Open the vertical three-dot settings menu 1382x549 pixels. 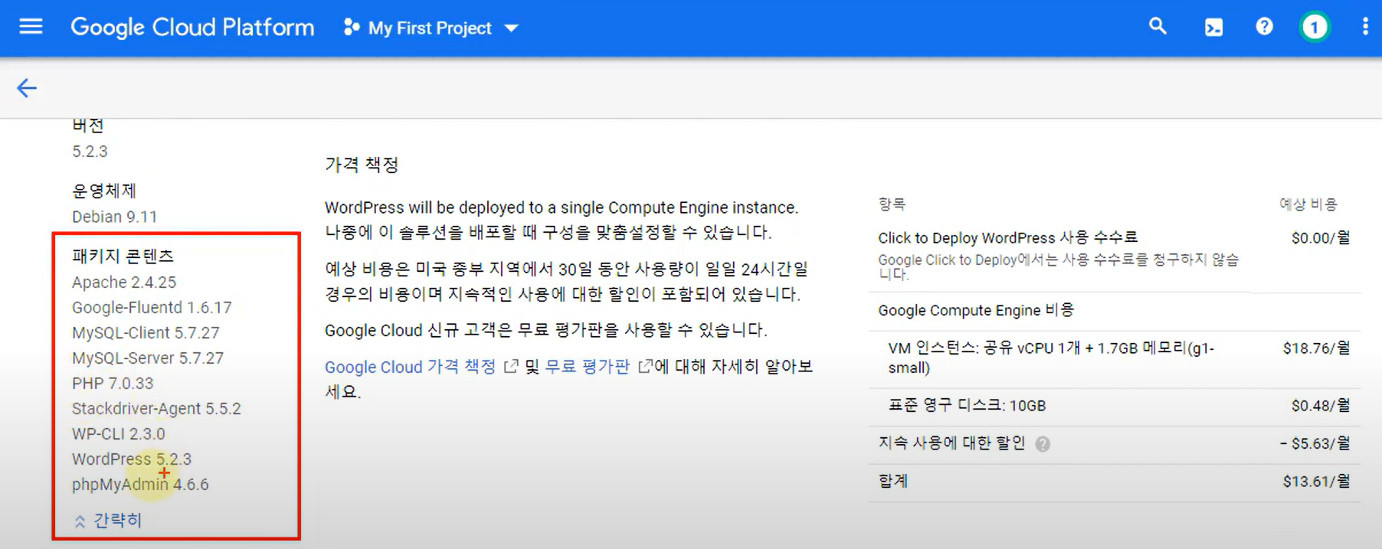1365,27
